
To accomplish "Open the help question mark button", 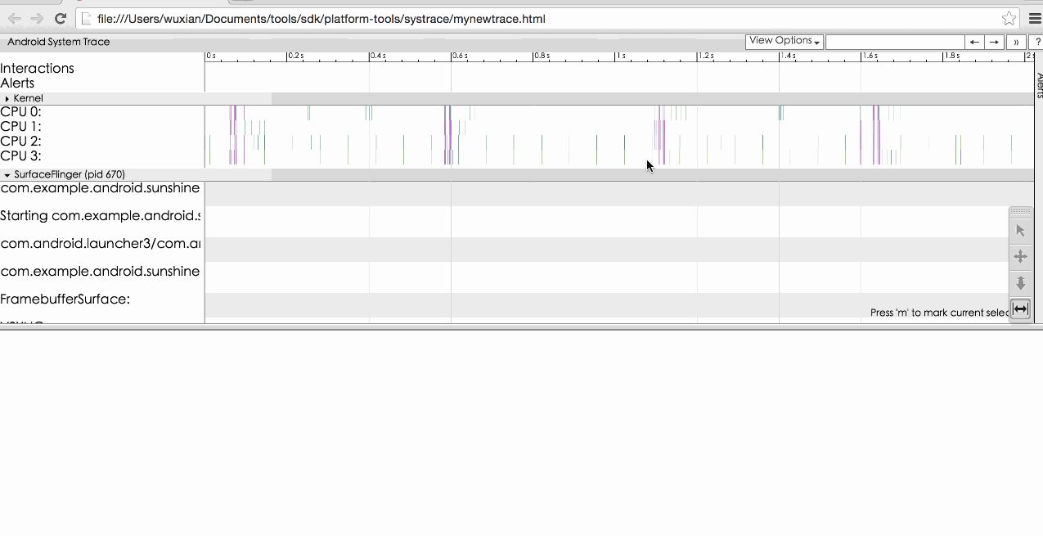I will (1036, 42).
